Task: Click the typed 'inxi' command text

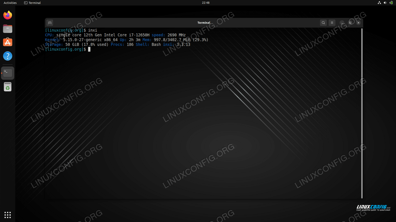Action: [x=93, y=30]
